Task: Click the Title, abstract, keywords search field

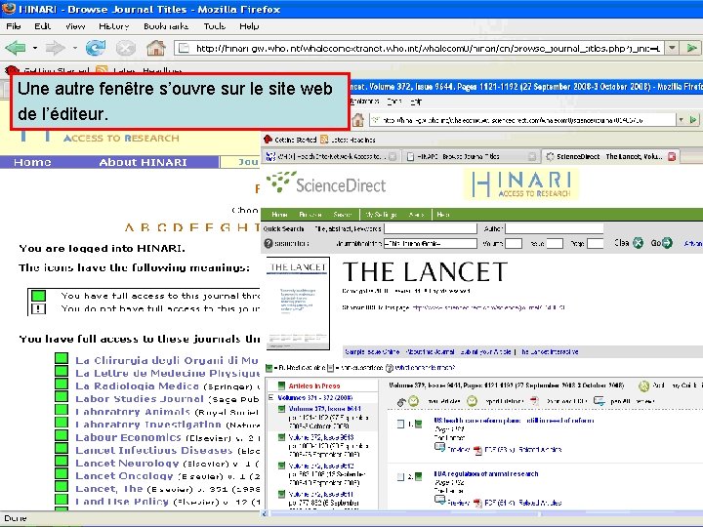Action: coord(431,228)
